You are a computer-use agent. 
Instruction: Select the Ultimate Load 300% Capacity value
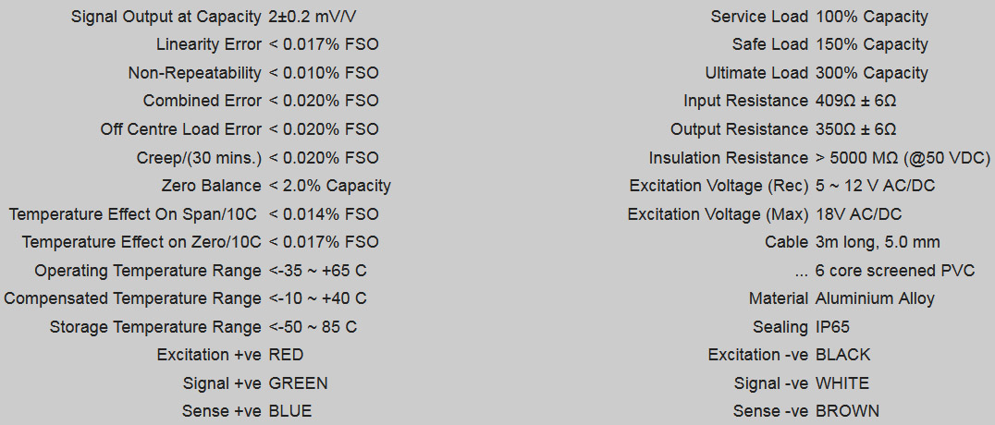pos(872,73)
